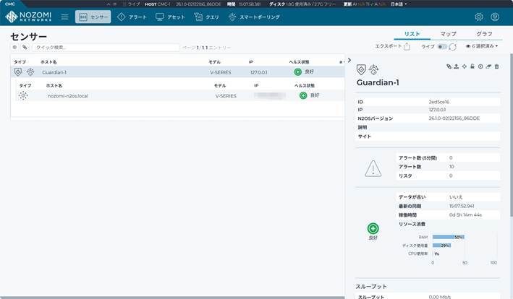Open the user profile icon

[x=495, y=17]
